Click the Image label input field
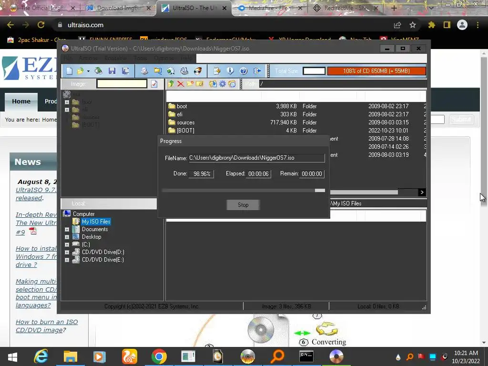Screen dimensions: 488x366 coord(122,84)
